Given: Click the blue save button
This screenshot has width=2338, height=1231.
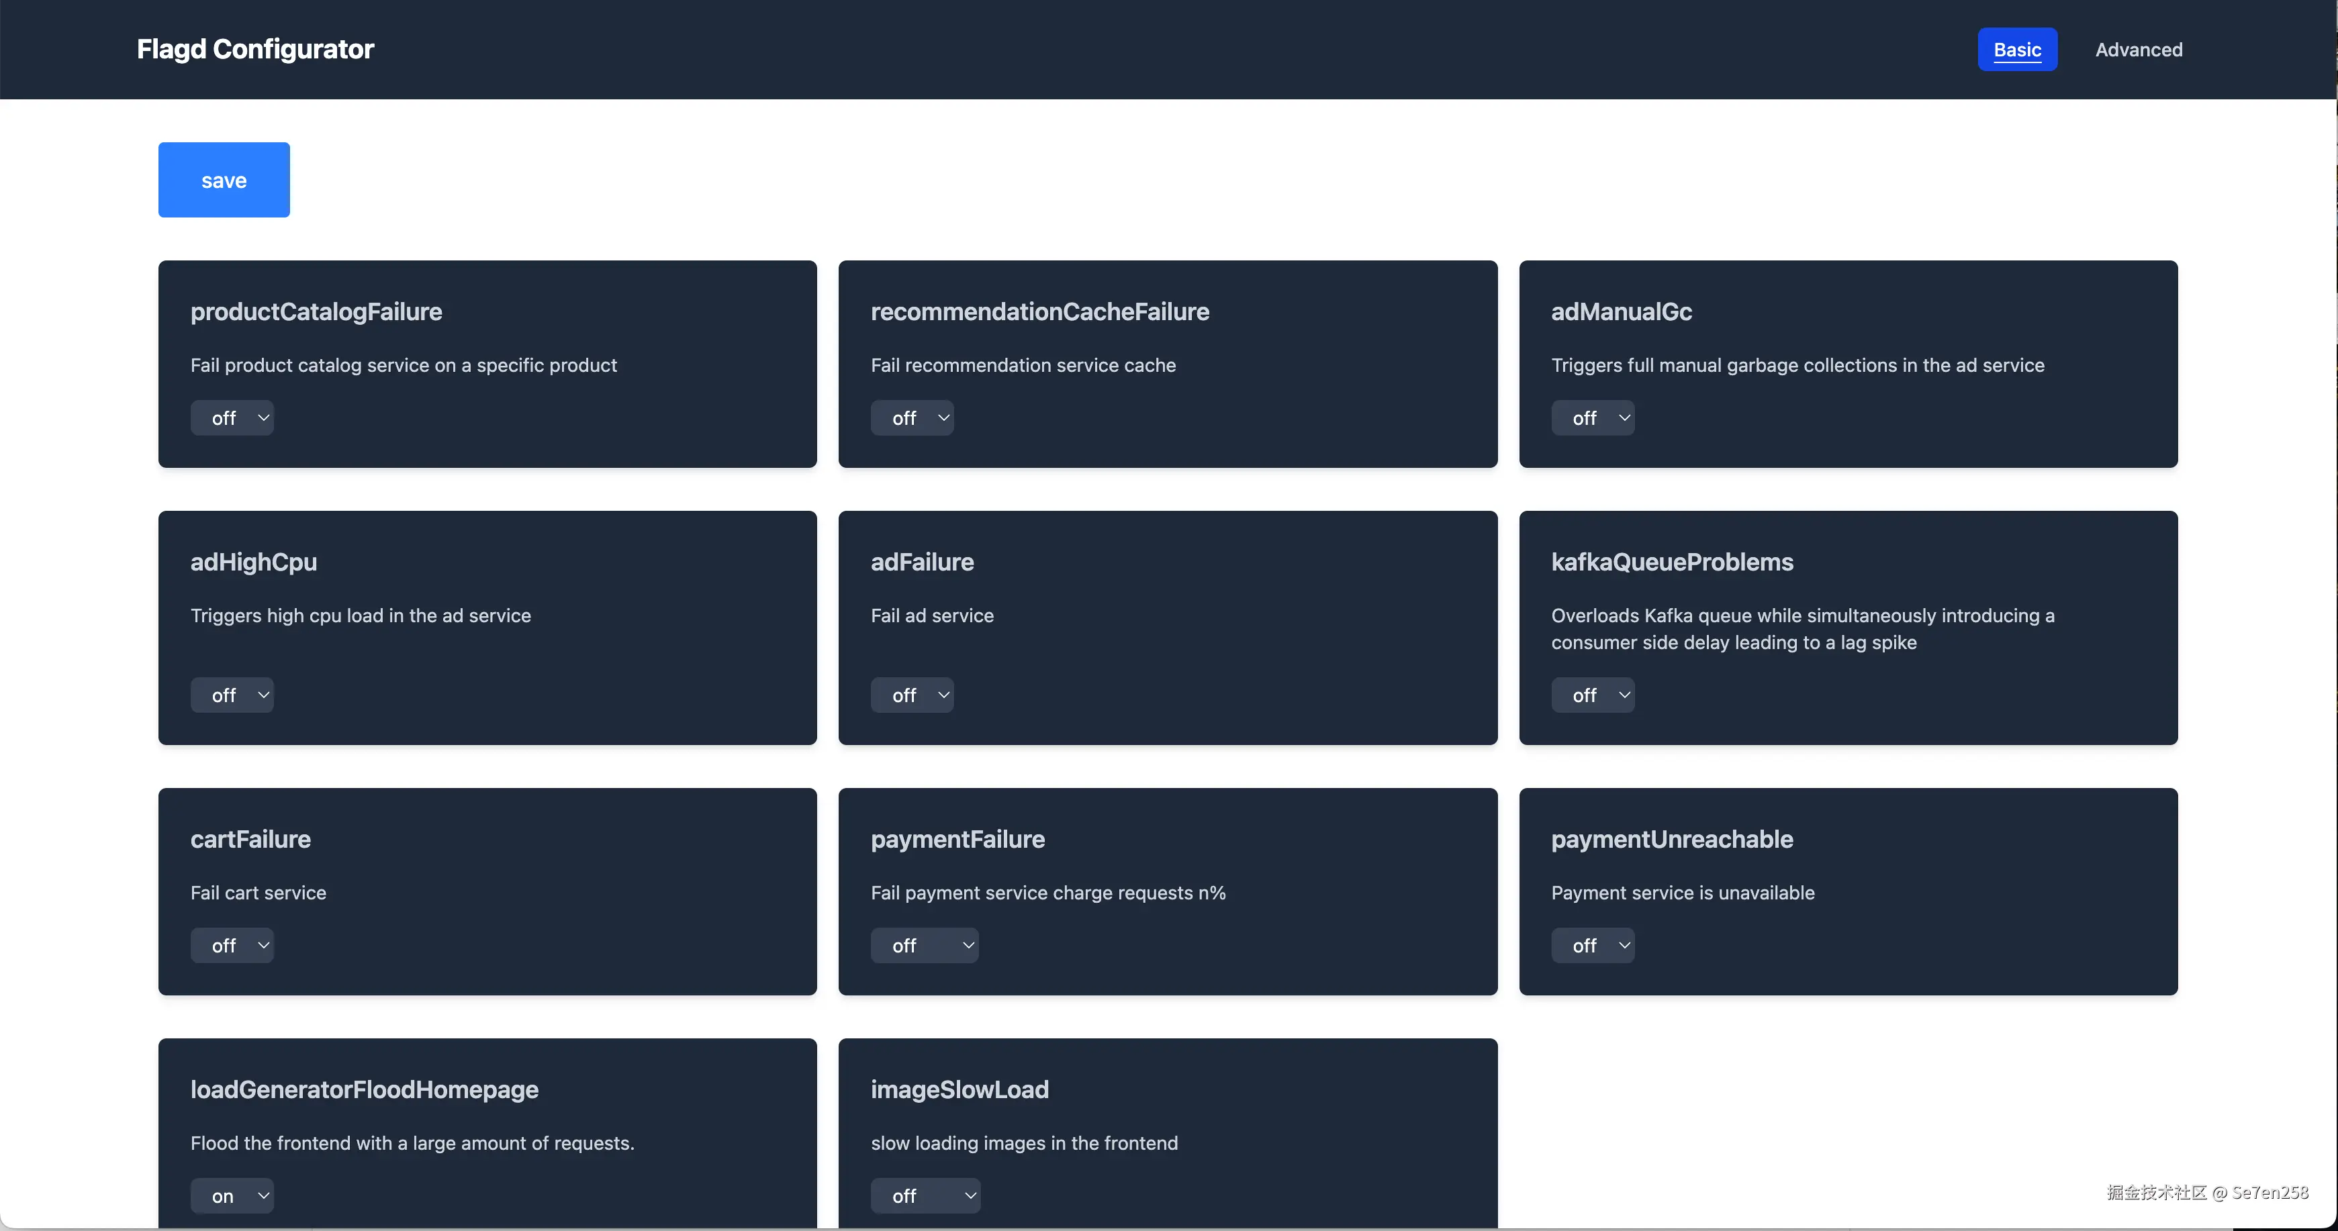Looking at the screenshot, I should click(x=224, y=180).
